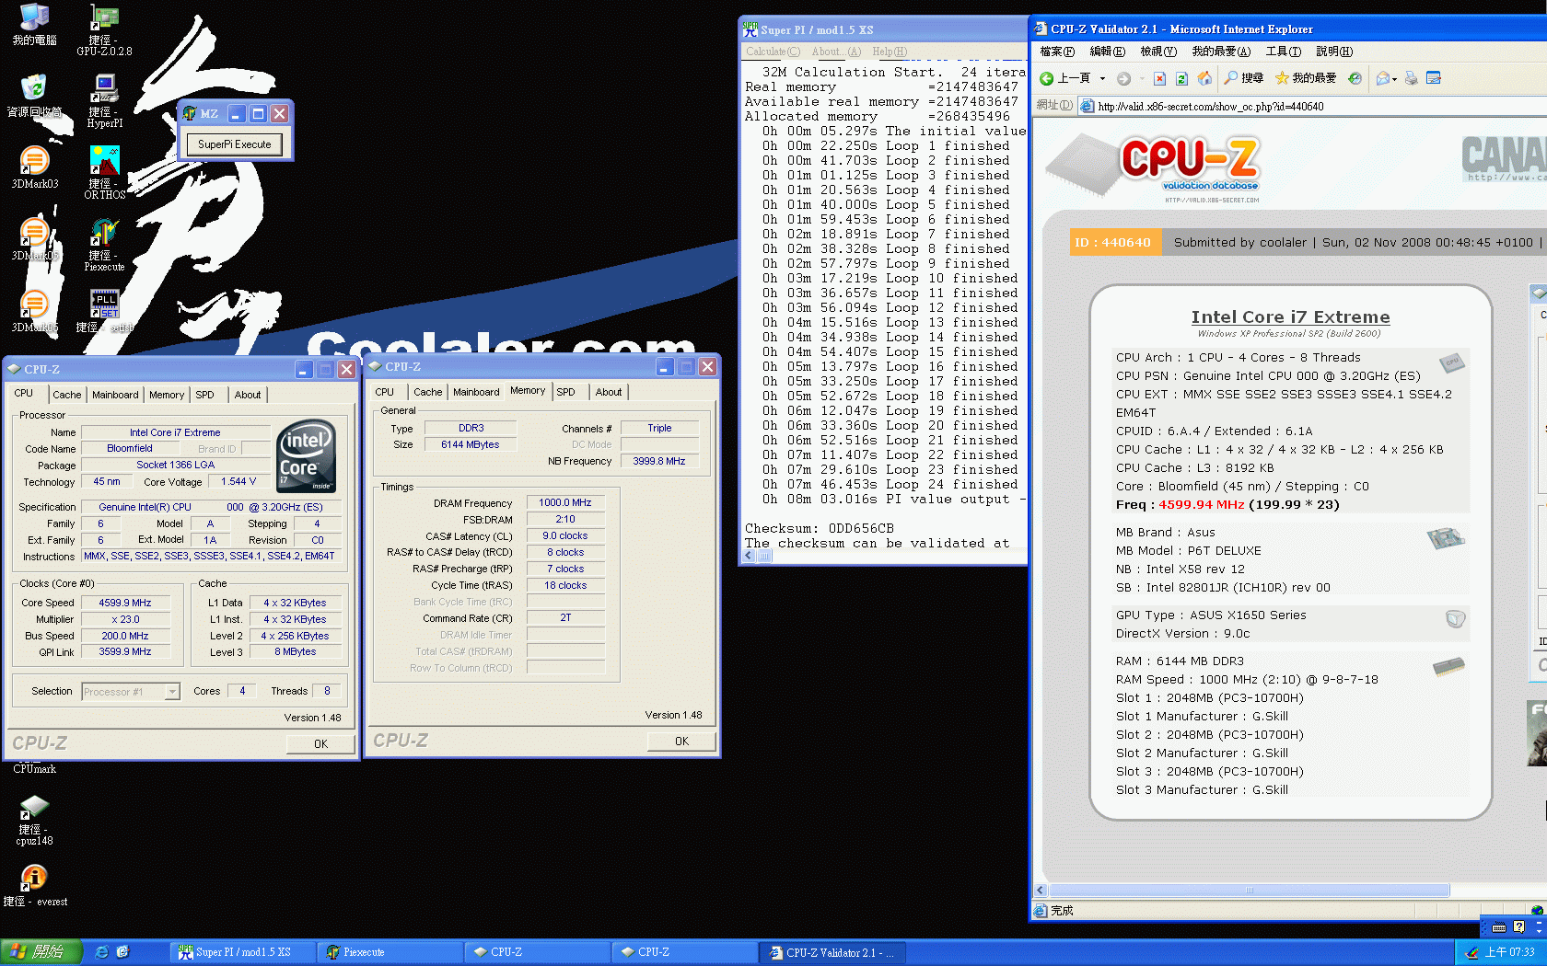Switch to Super PI / mod1.5 XS taskbar button
Image resolution: width=1547 pixels, height=966 pixels.
(x=241, y=952)
